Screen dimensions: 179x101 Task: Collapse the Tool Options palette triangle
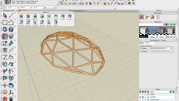click(176, 40)
